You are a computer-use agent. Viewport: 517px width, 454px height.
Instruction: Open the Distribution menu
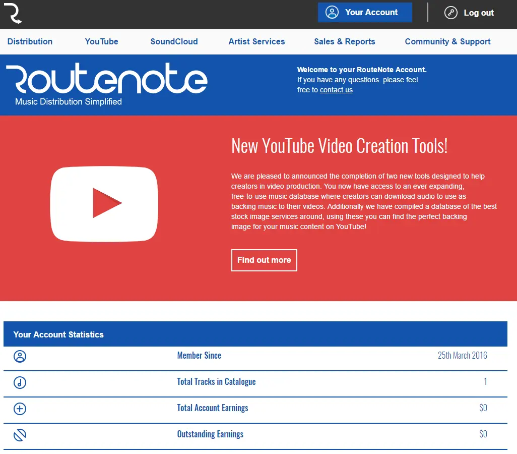tap(30, 41)
